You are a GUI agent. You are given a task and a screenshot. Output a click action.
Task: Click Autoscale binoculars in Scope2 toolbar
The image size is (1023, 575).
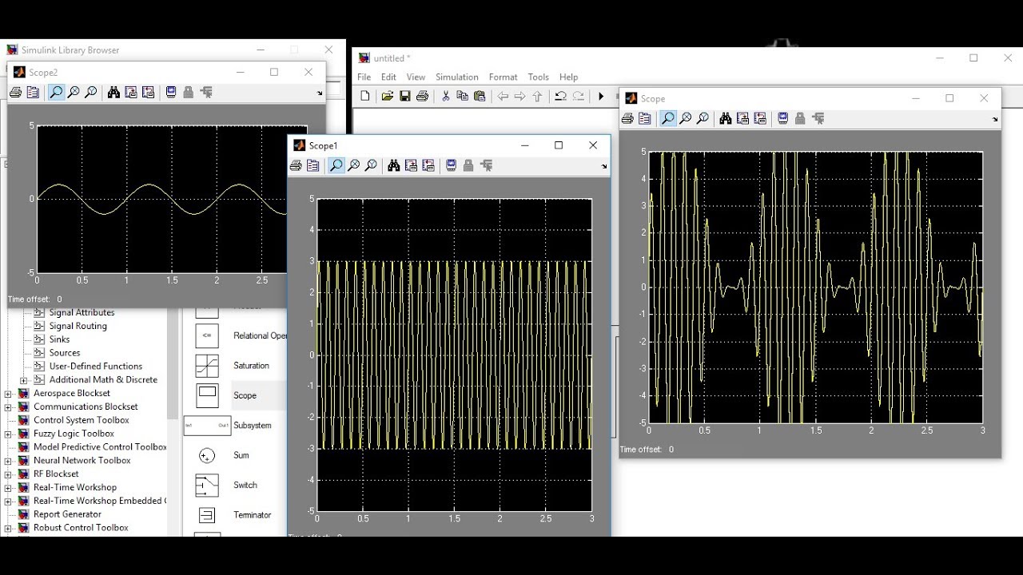tap(113, 93)
